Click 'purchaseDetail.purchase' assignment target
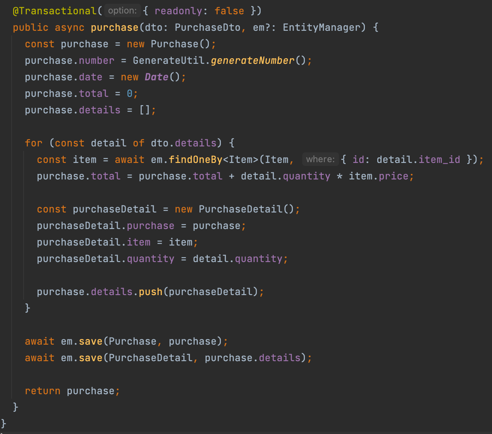492x434 pixels. [106, 226]
